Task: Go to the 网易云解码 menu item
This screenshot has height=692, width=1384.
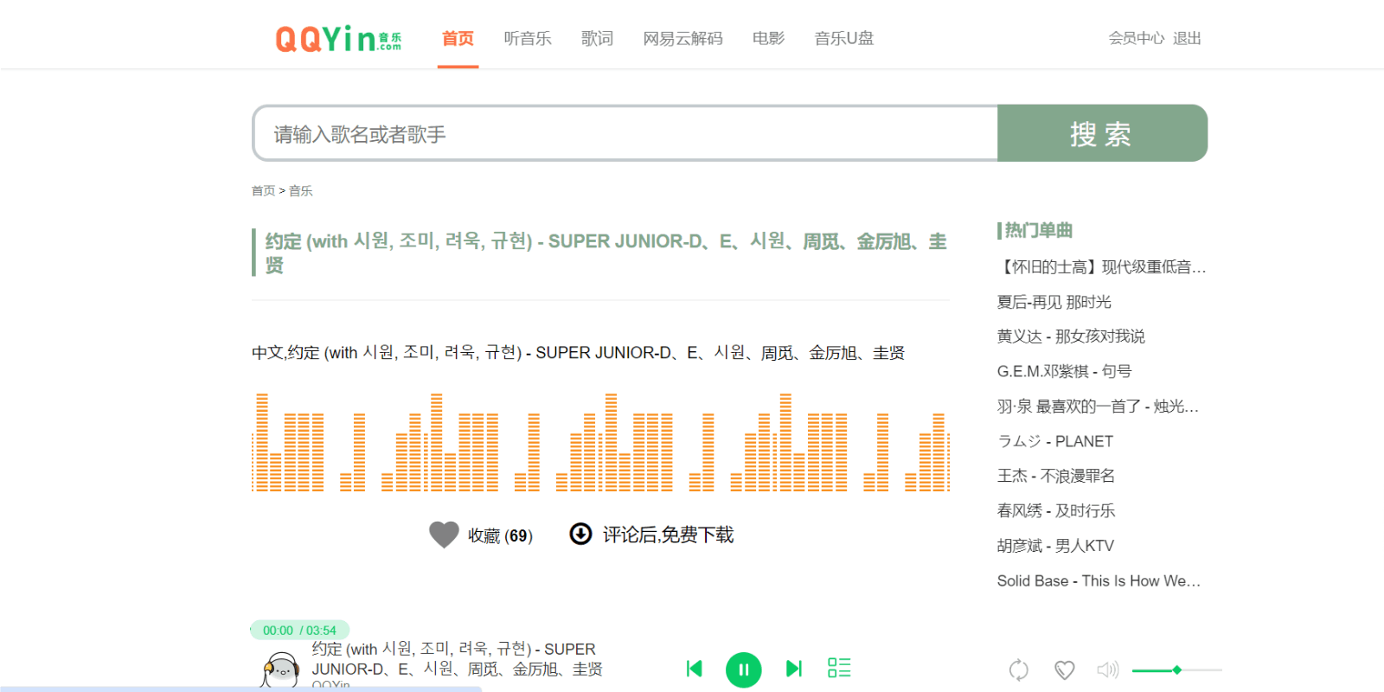Action: click(682, 39)
